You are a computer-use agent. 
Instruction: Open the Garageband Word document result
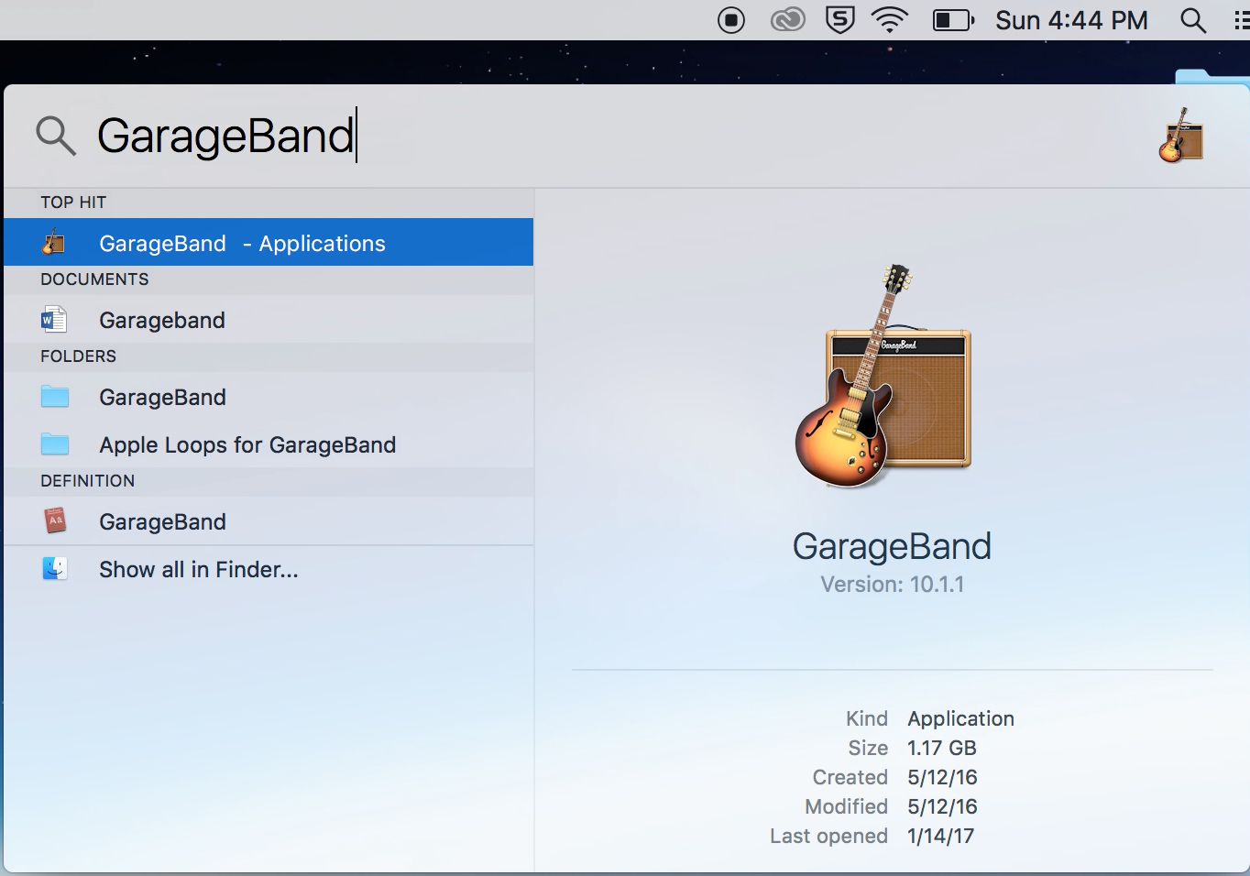(269, 320)
